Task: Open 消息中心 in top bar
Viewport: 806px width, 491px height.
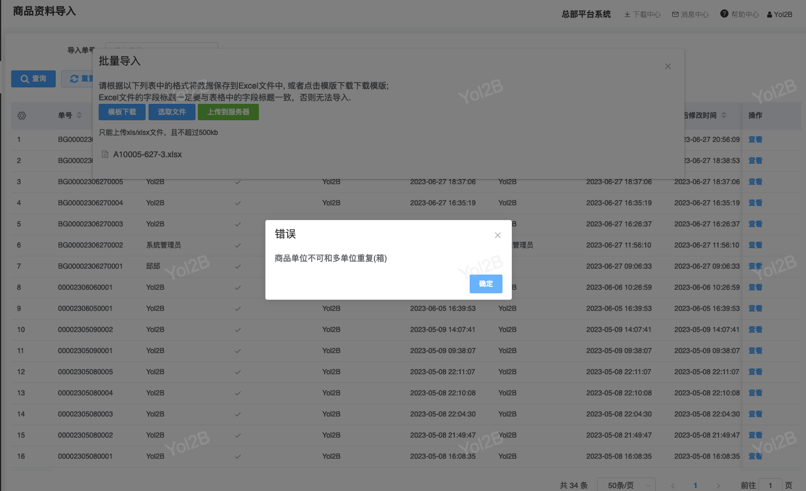Action: (690, 15)
